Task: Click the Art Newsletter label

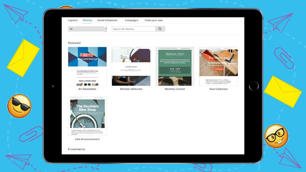Action: click(x=87, y=89)
